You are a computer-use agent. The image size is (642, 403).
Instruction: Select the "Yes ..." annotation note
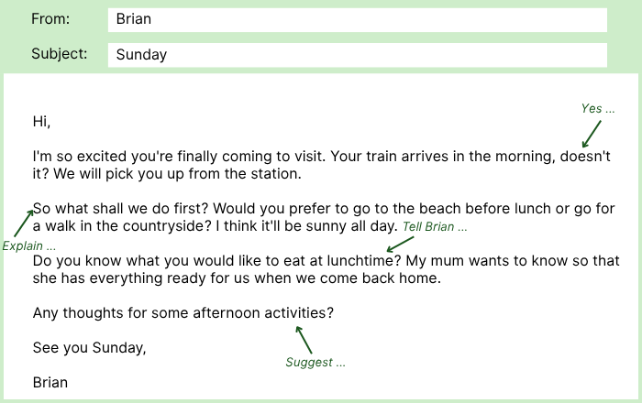pyautogui.click(x=598, y=109)
